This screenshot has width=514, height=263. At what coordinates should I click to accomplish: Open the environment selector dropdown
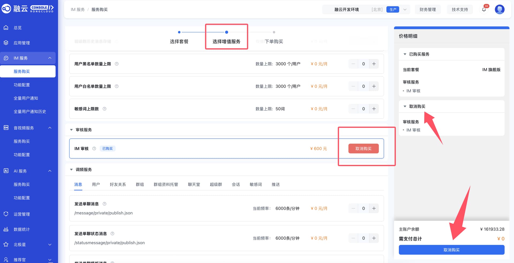[405, 10]
